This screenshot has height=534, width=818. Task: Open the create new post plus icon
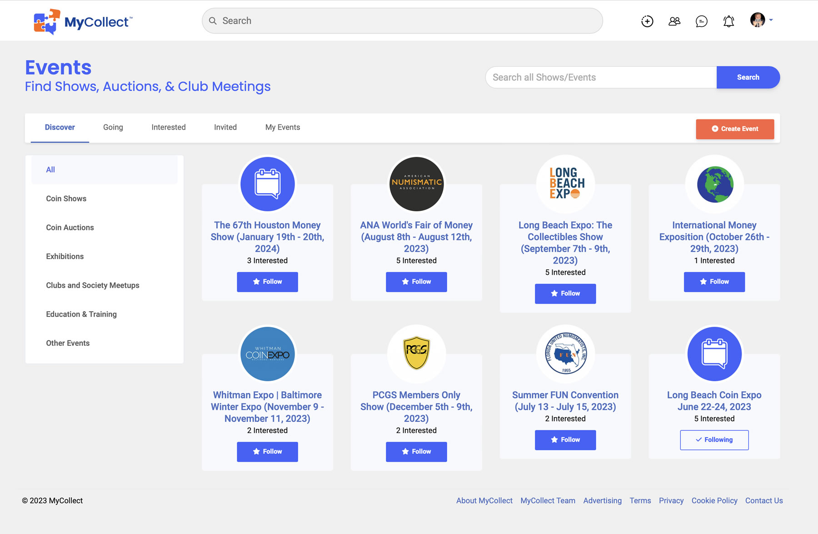(x=647, y=21)
